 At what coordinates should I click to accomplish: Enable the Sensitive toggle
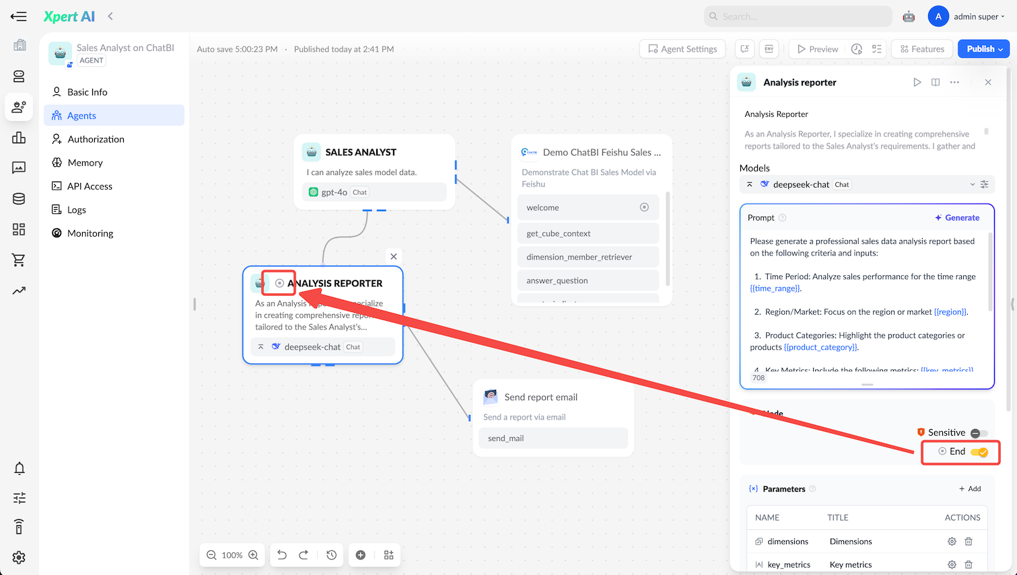click(979, 433)
